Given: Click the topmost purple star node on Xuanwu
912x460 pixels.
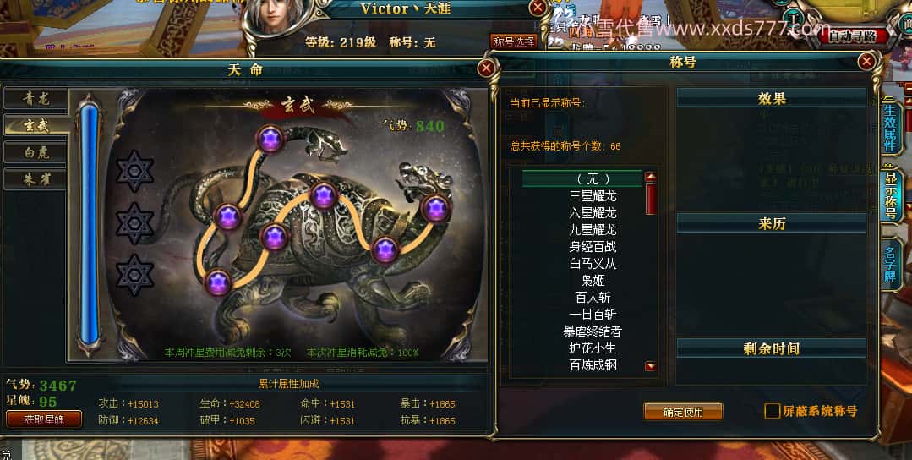Looking at the screenshot, I should [x=270, y=139].
